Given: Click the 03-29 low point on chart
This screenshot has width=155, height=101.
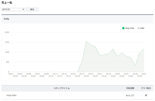Looking at the screenshot, I should point(135,66).
